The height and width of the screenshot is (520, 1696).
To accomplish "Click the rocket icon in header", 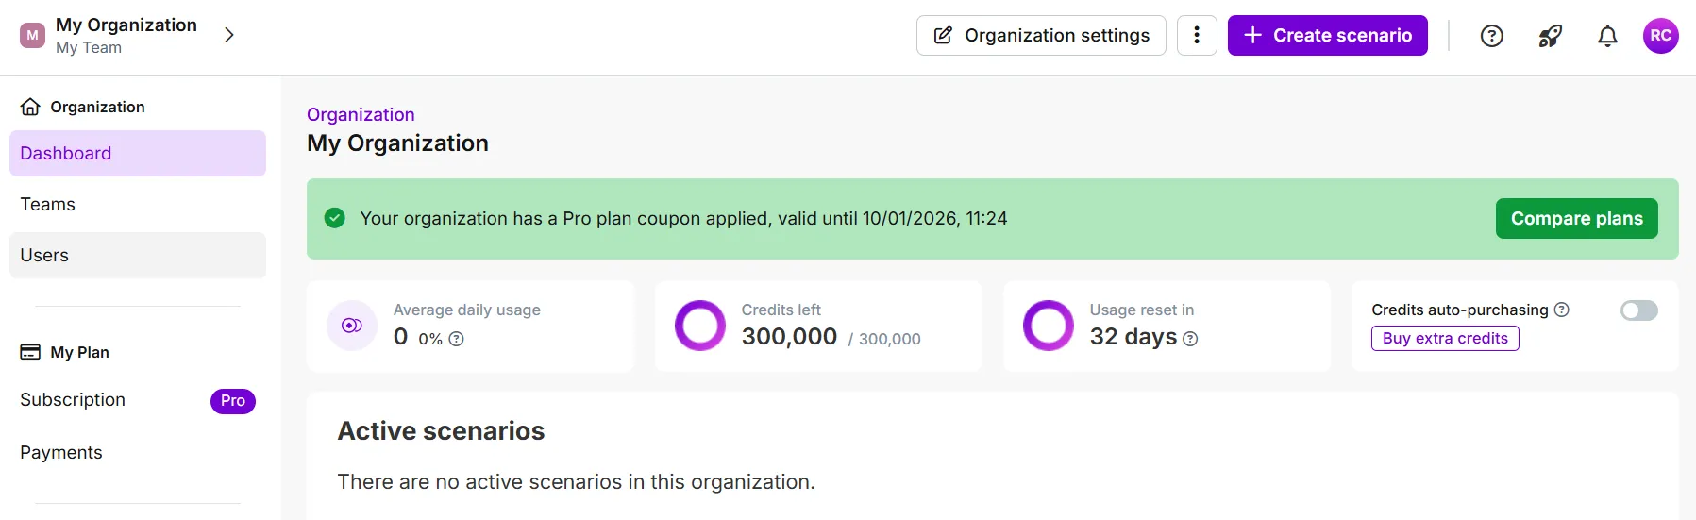I will [x=1550, y=36].
